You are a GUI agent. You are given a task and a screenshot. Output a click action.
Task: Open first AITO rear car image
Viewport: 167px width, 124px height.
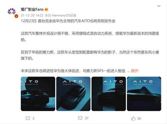click(x=38, y=94)
